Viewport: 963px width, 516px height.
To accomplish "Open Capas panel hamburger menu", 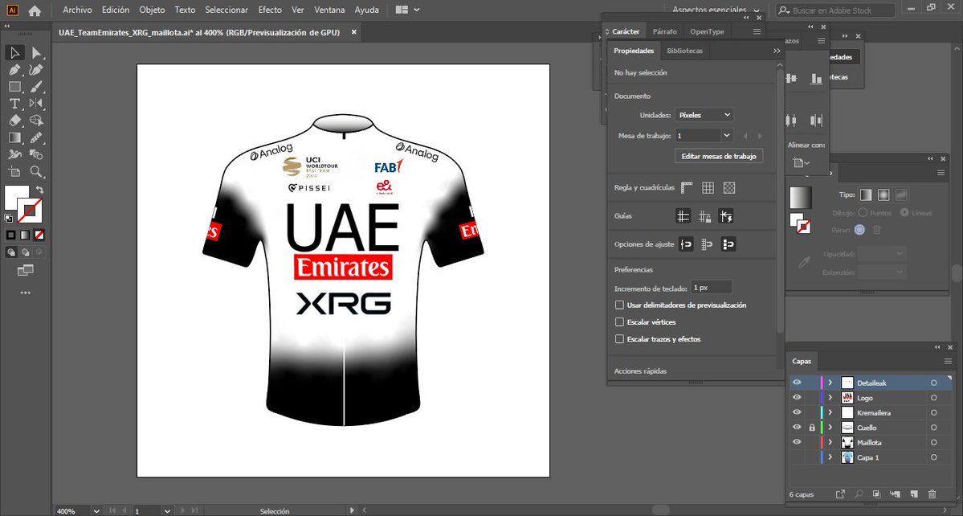I will pos(948,361).
